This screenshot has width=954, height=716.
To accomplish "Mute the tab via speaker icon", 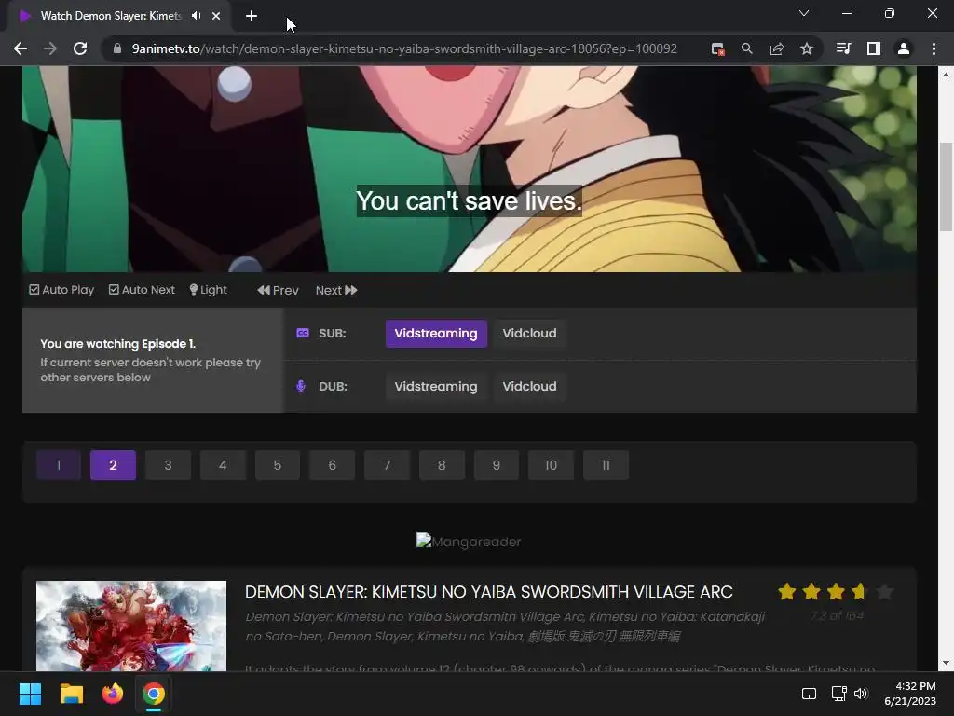I will click(196, 16).
